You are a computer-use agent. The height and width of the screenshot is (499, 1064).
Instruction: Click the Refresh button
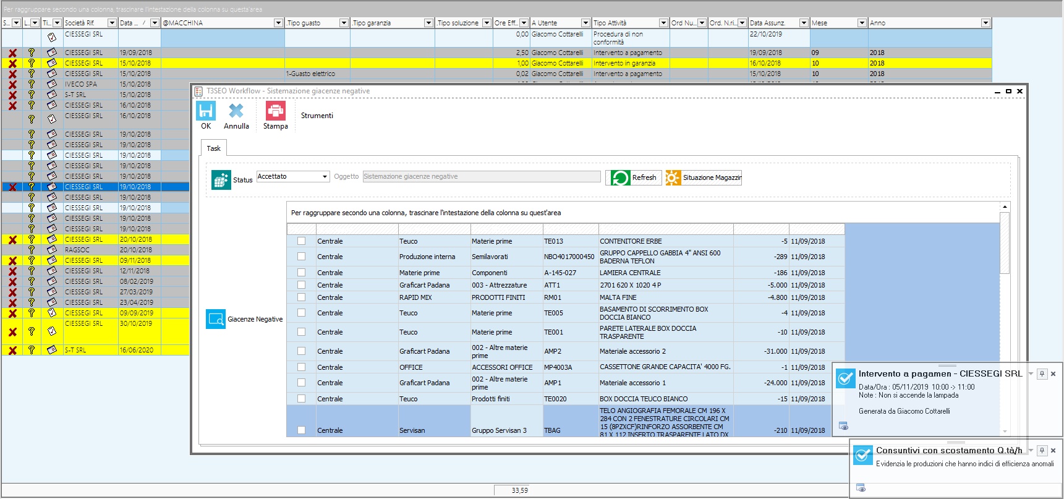point(634,178)
